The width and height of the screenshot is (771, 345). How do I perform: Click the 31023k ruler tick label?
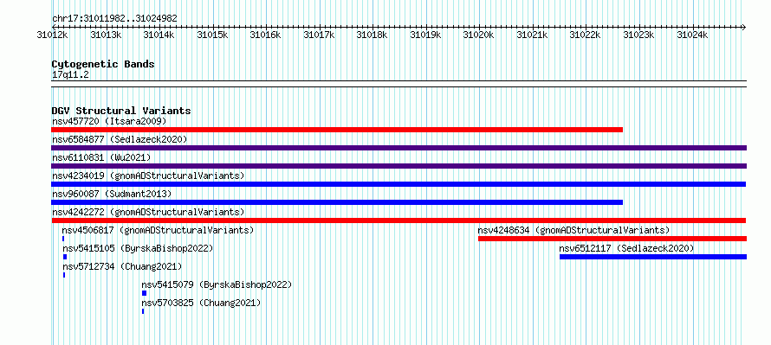point(639,35)
